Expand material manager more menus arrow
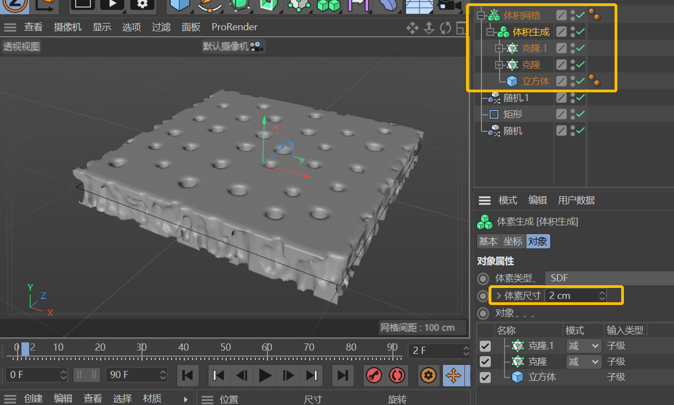The image size is (674, 405). (x=186, y=400)
